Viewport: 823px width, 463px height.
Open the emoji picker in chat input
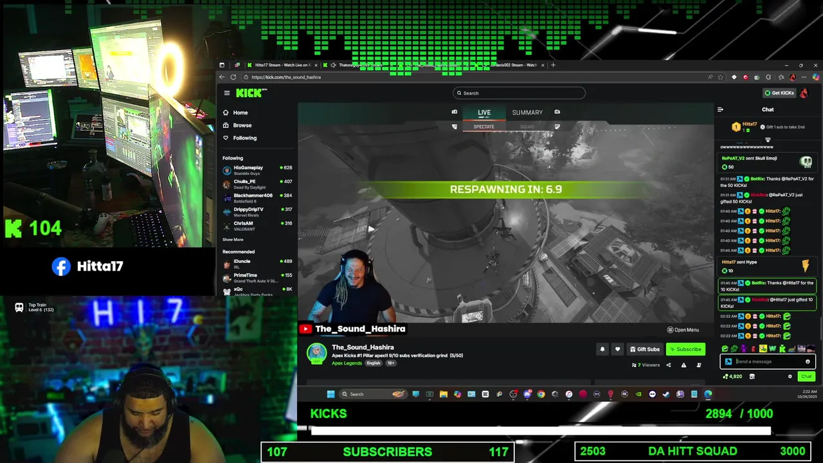(808, 361)
